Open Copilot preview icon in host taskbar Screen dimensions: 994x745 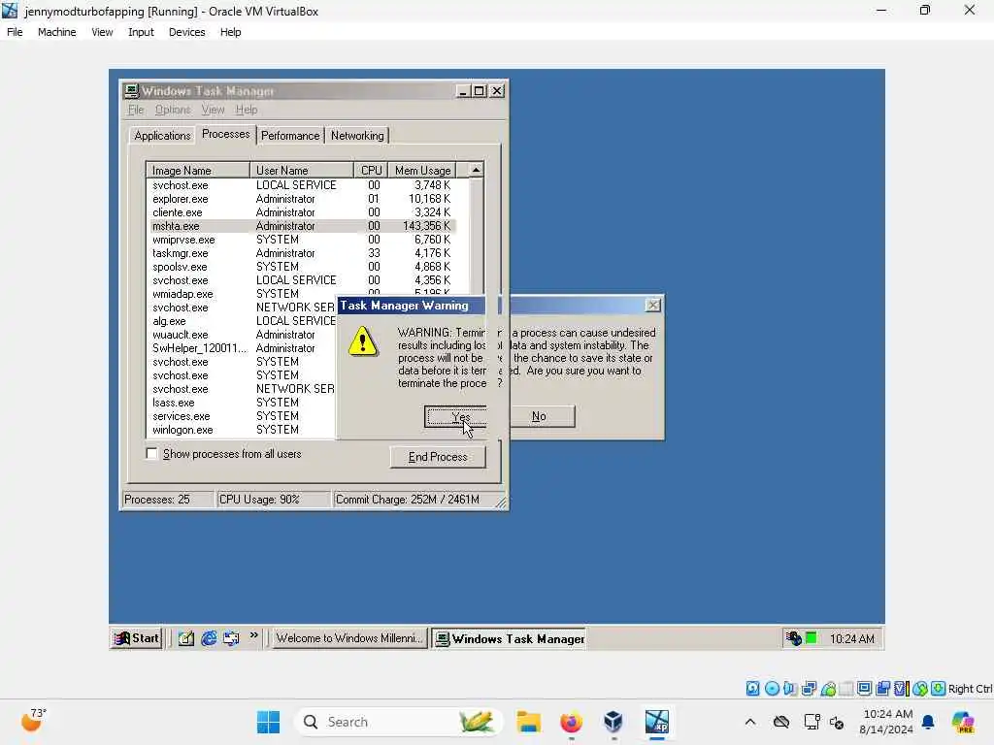click(x=963, y=722)
